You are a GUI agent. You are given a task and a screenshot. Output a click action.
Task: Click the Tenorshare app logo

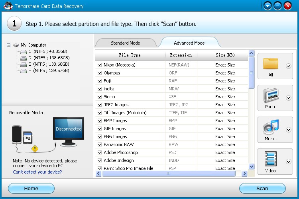8,6
